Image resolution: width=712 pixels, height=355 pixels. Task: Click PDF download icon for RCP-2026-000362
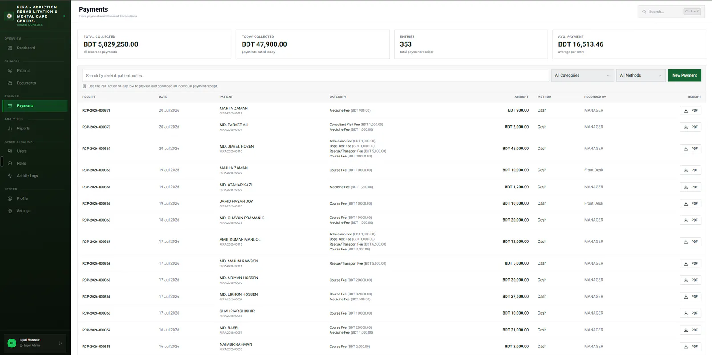686,280
